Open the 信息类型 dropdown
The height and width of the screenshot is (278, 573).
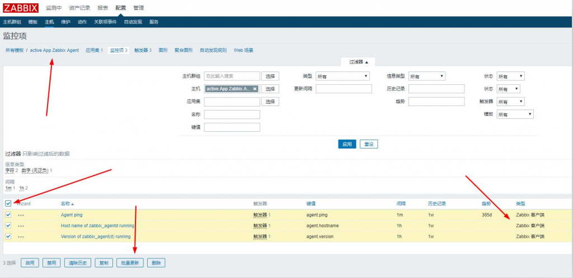pyautogui.click(x=426, y=76)
